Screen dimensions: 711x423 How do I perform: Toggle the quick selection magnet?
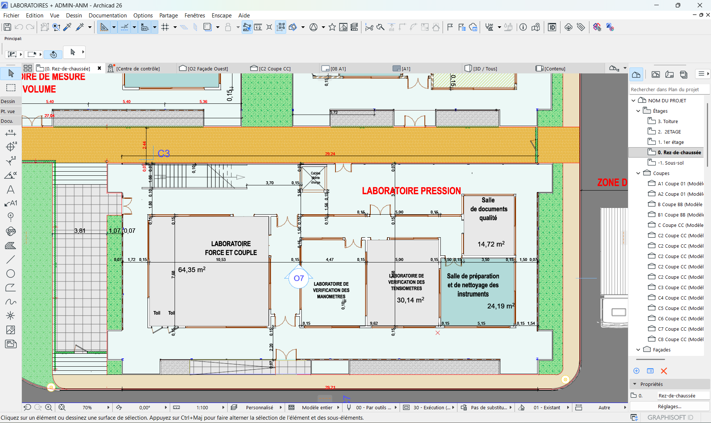click(53, 54)
